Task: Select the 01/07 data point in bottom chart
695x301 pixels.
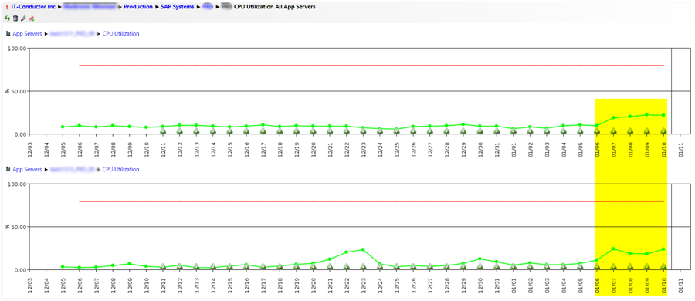Action: pyautogui.click(x=613, y=249)
